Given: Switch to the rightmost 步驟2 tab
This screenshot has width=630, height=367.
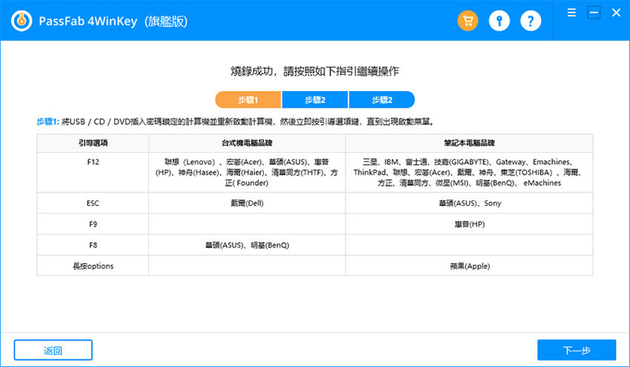Looking at the screenshot, I should [x=382, y=100].
